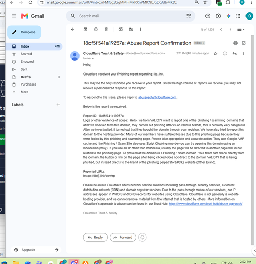Click the email vertical scrollbar

(252, 139)
